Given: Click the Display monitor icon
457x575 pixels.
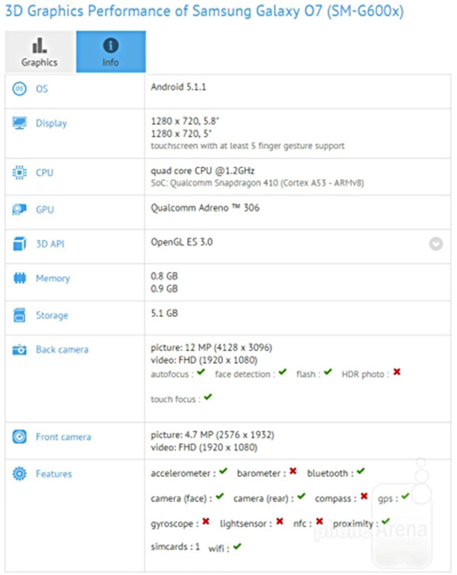Looking at the screenshot, I should 20,123.
